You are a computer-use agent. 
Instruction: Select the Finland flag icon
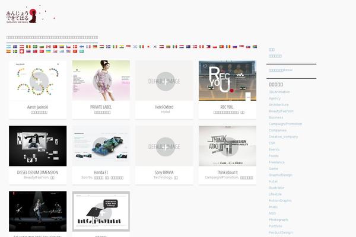click(x=81, y=47)
